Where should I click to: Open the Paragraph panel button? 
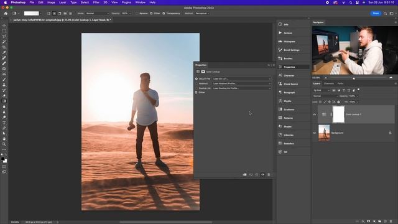tap(293, 93)
